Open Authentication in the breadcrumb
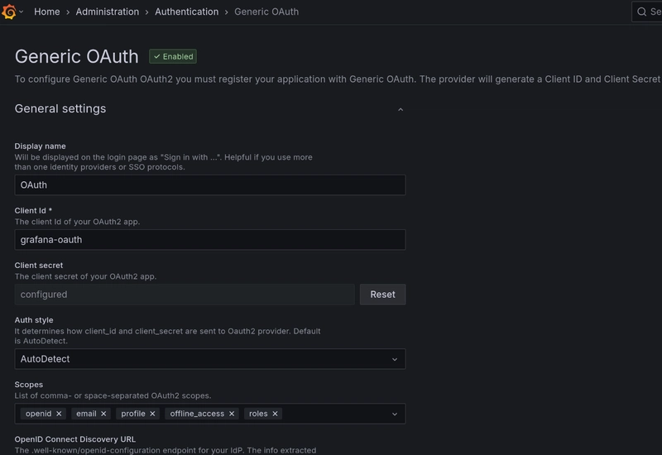This screenshot has width=662, height=455. pyautogui.click(x=187, y=12)
